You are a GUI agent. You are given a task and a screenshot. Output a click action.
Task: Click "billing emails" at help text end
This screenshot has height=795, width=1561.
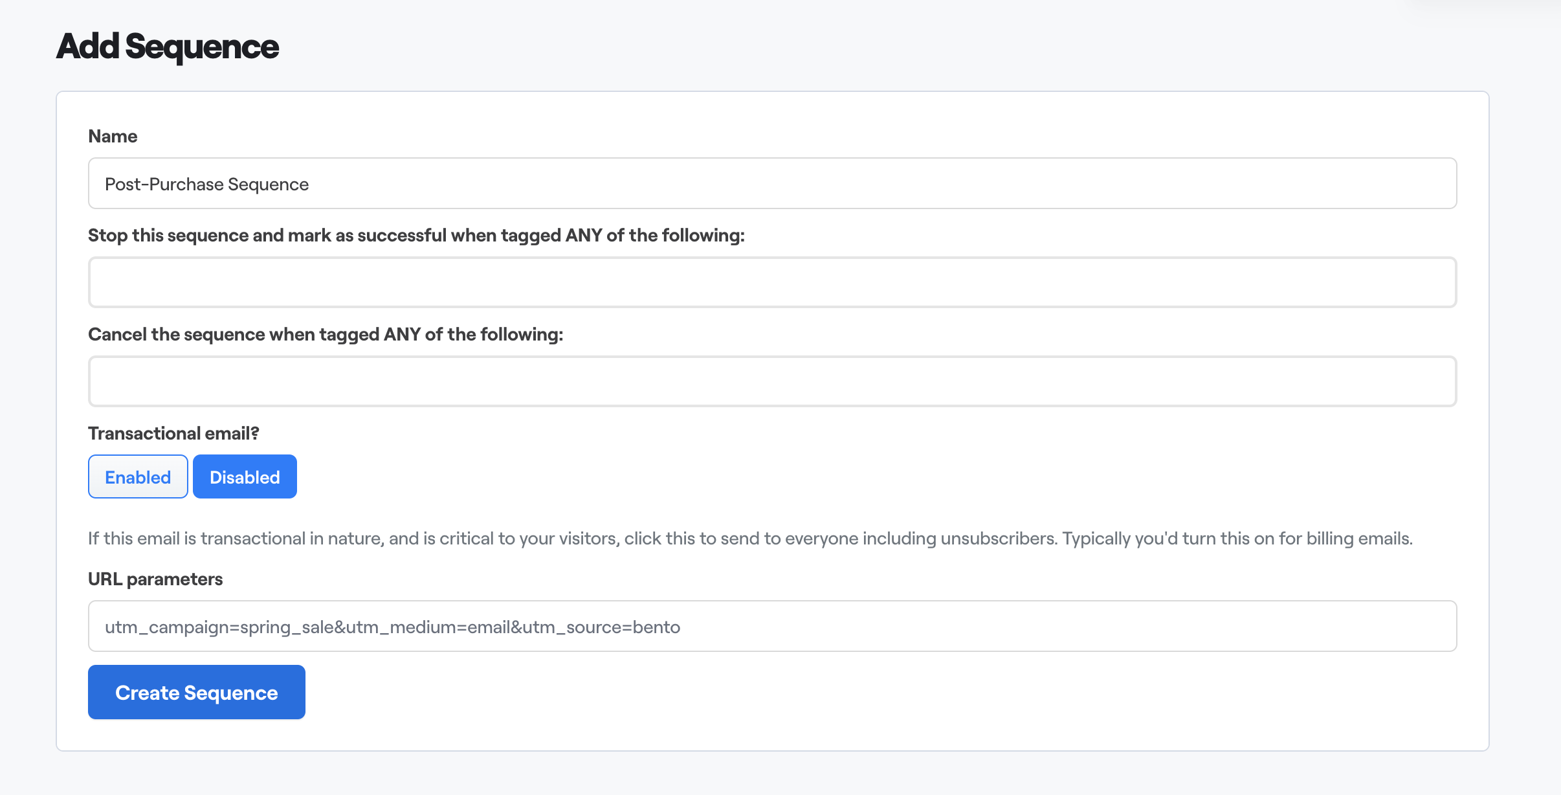click(x=1358, y=539)
